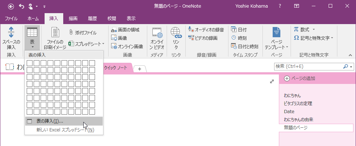Click スプレッドシート Excel icon
The height and width of the screenshot is (146, 356).
(71, 43)
